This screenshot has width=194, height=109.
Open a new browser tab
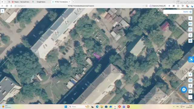(x=73, y=2)
